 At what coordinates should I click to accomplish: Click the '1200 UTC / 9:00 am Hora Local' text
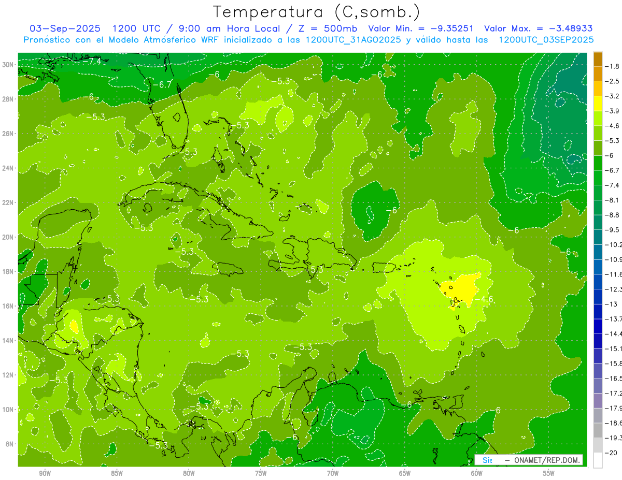pyautogui.click(x=196, y=28)
